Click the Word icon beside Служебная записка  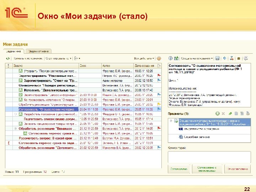[181, 137]
